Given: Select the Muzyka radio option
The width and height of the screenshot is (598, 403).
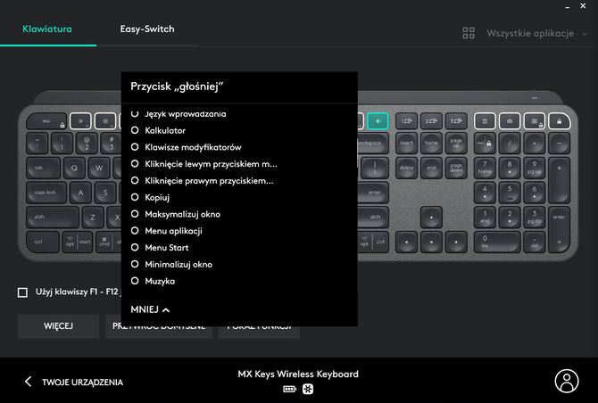Looking at the screenshot, I should 153,281.
